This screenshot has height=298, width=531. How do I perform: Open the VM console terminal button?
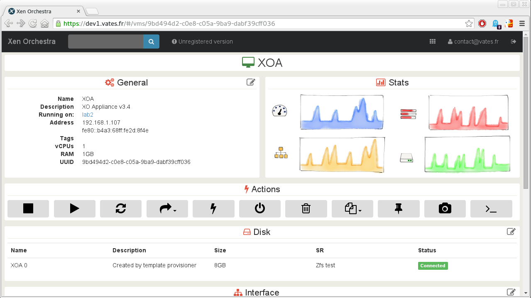point(491,209)
